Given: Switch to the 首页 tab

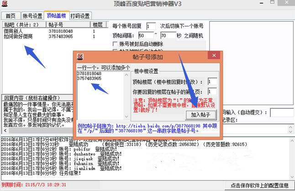Looking at the screenshot, I should [11, 16].
